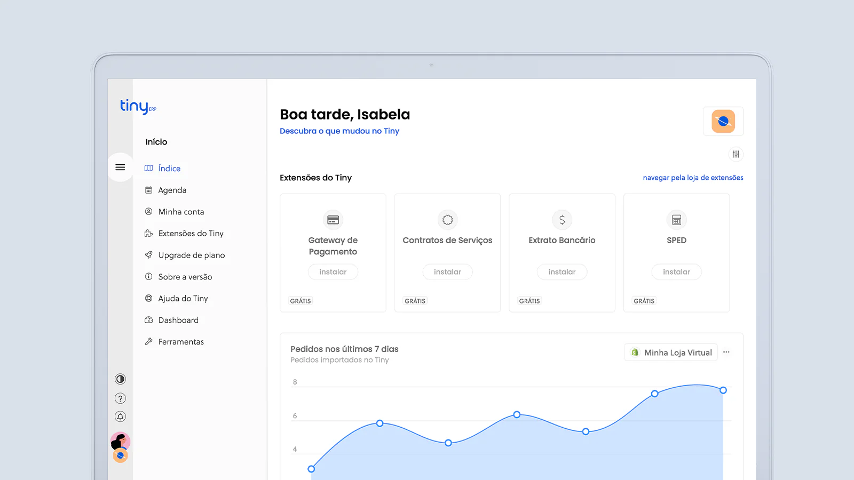Open Agenda menu item
The image size is (854, 480).
(172, 190)
